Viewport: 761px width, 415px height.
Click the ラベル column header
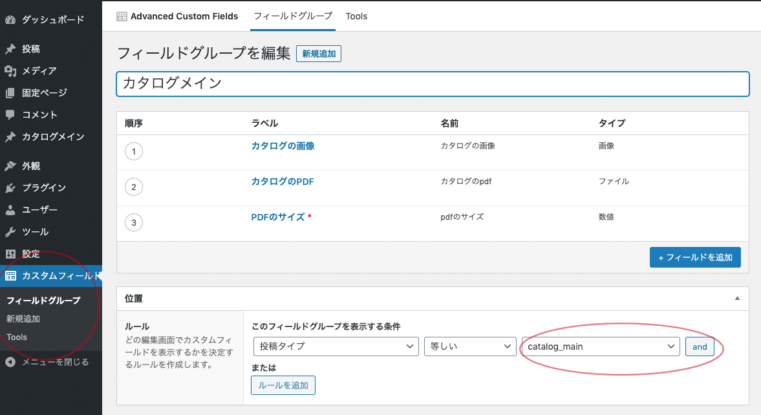coord(264,123)
